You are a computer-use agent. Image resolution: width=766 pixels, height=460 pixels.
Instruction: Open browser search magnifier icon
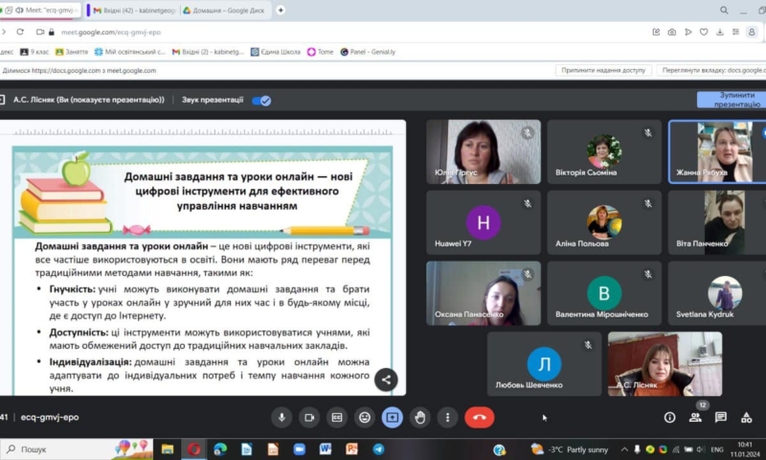(x=724, y=11)
